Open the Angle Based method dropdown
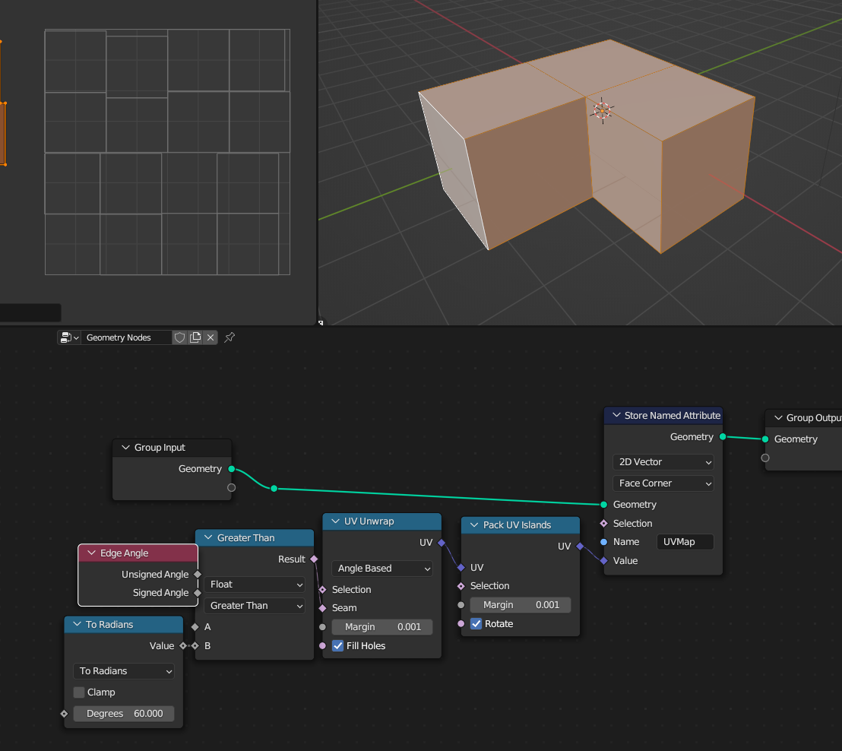 click(x=381, y=569)
